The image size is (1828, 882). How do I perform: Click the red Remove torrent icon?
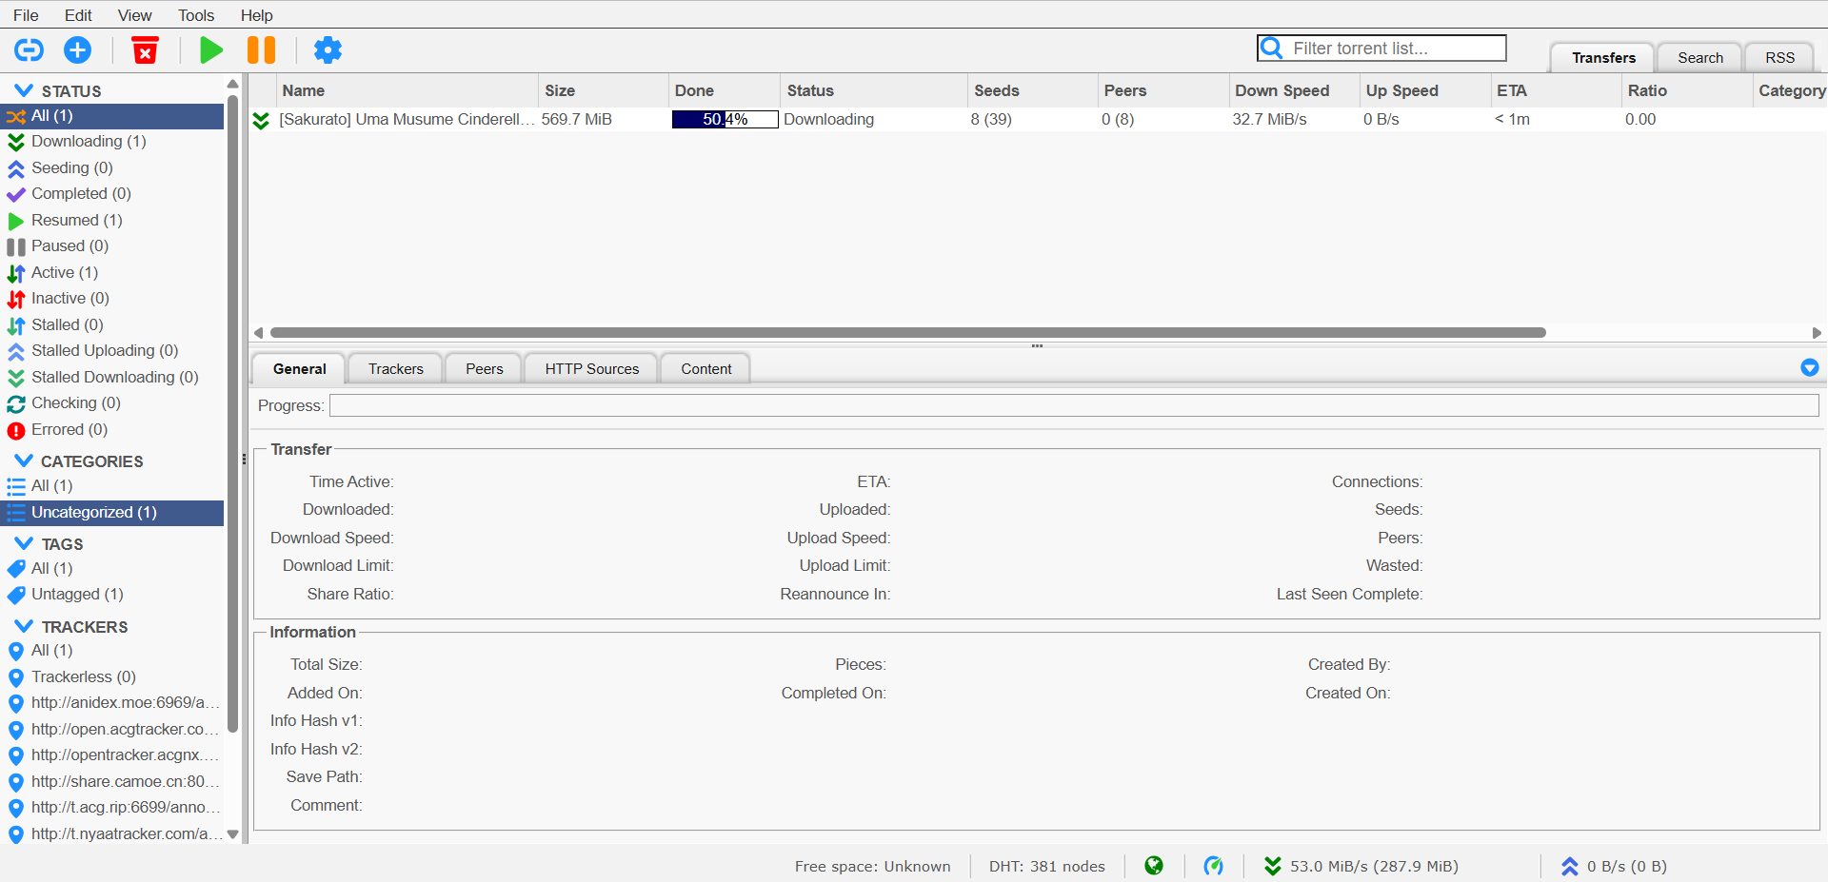[145, 49]
